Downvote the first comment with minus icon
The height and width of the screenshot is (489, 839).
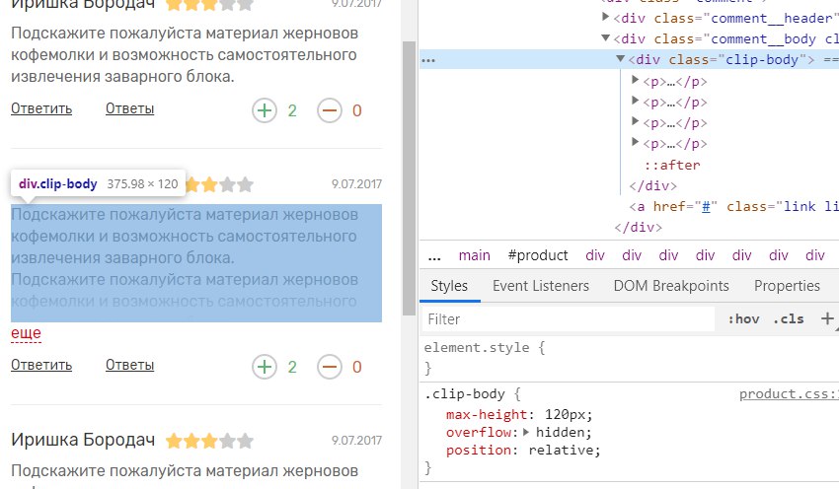[x=330, y=110]
